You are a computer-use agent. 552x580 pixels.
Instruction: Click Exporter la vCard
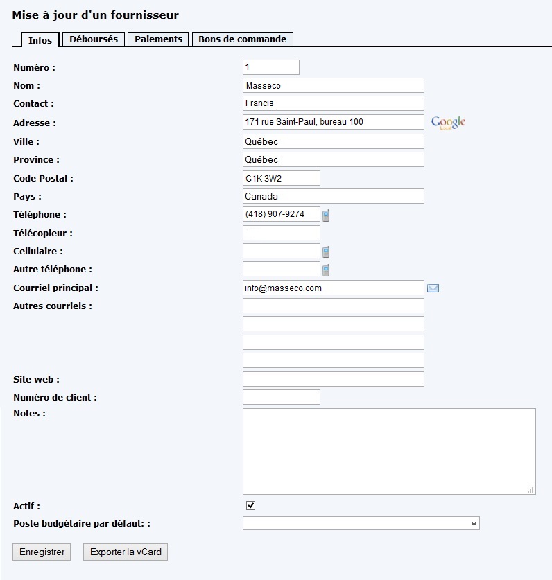click(x=125, y=552)
